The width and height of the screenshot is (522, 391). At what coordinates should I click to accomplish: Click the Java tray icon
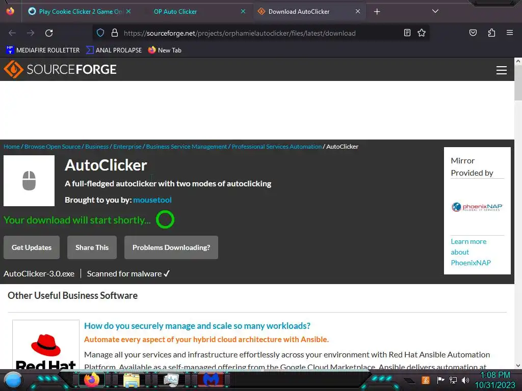pos(426,380)
